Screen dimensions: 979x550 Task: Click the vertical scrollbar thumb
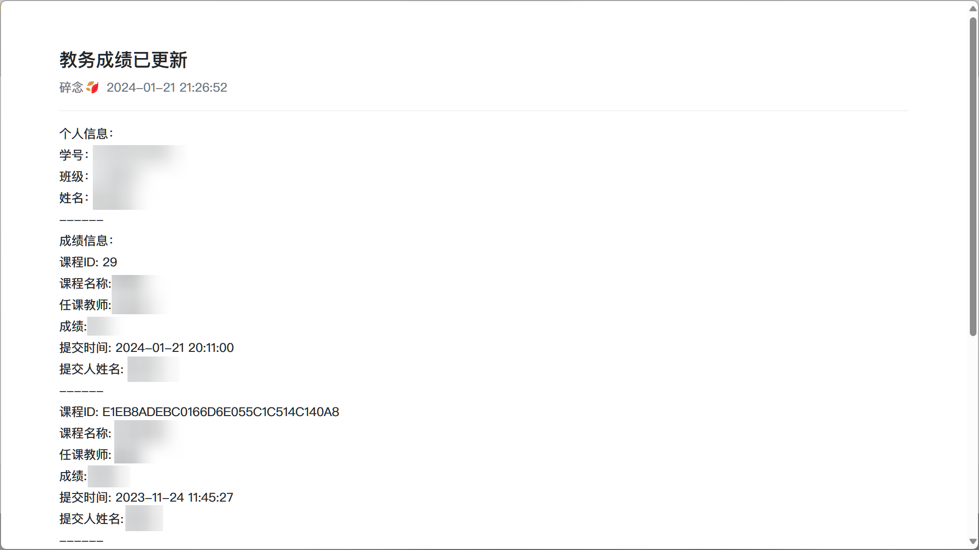(x=973, y=177)
